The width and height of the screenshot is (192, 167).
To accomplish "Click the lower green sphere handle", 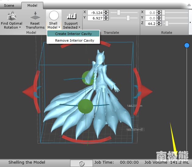I will [x=85, y=106].
